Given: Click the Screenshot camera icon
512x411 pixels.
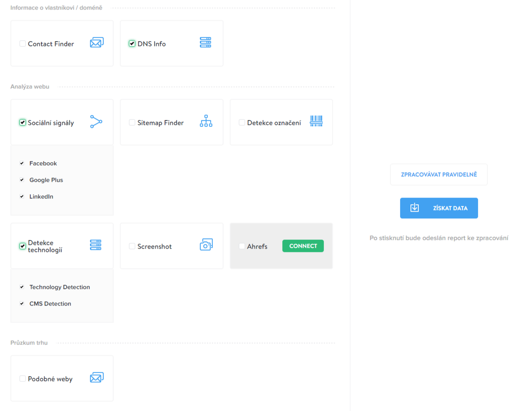Looking at the screenshot, I should [206, 245].
